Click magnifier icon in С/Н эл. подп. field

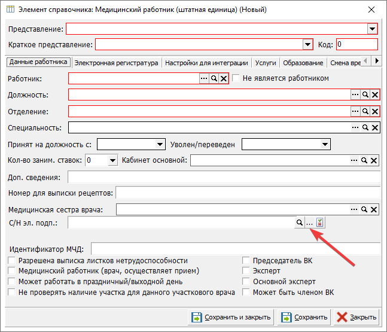pos(299,223)
